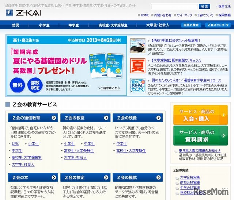
Task: Click 小学生 link under Z会の教室
Action: click(x=69, y=144)
